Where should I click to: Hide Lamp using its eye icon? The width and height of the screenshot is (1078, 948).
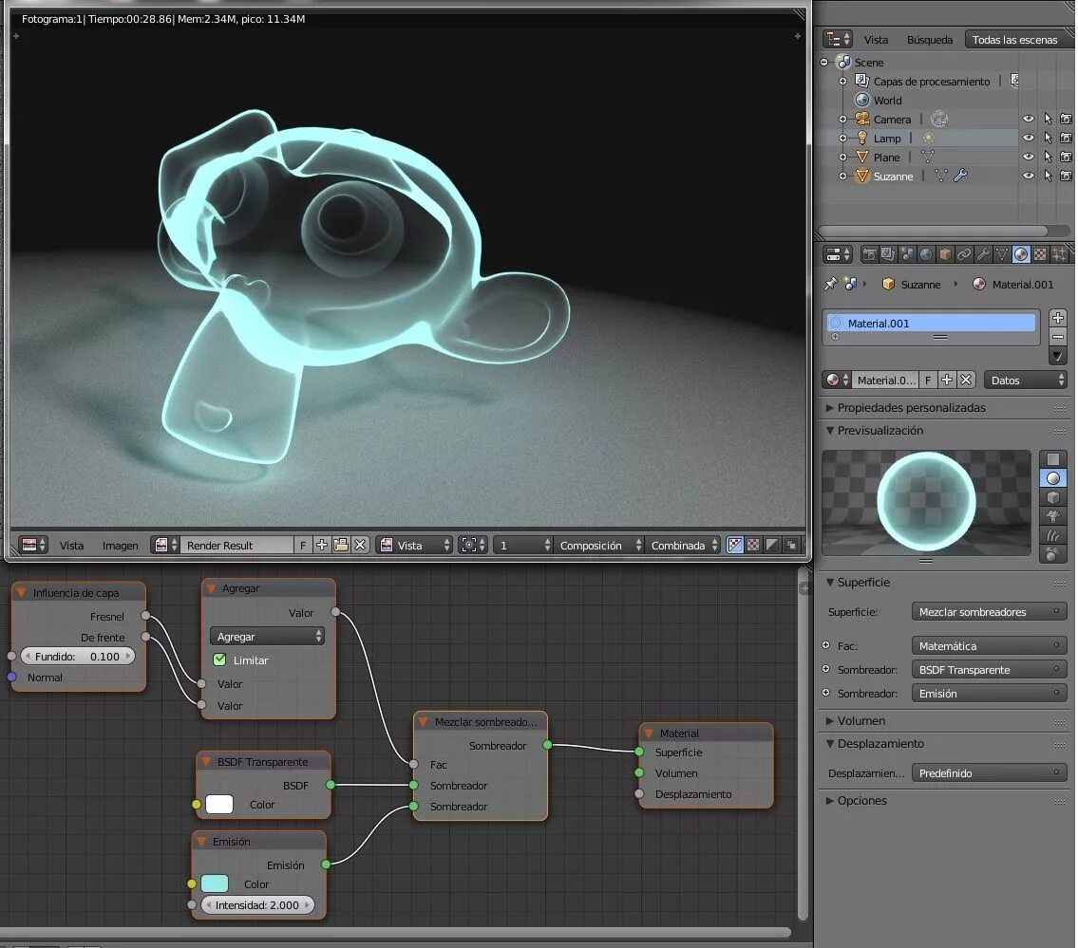pyautogui.click(x=1028, y=138)
